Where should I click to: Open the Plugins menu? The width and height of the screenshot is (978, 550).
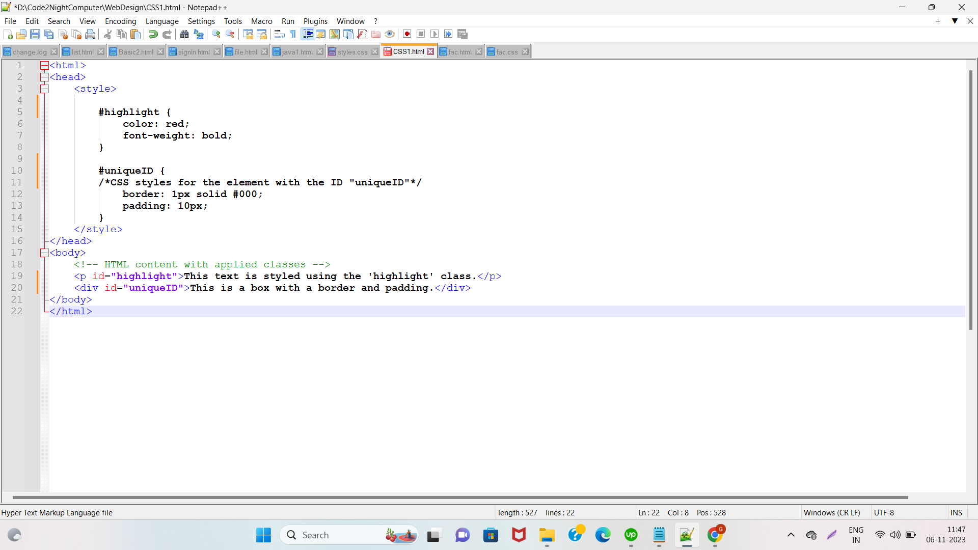click(315, 21)
